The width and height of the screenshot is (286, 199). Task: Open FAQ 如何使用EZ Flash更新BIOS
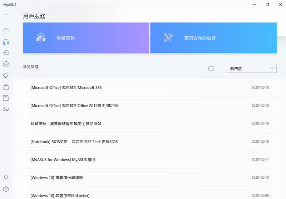[x=149, y=142]
